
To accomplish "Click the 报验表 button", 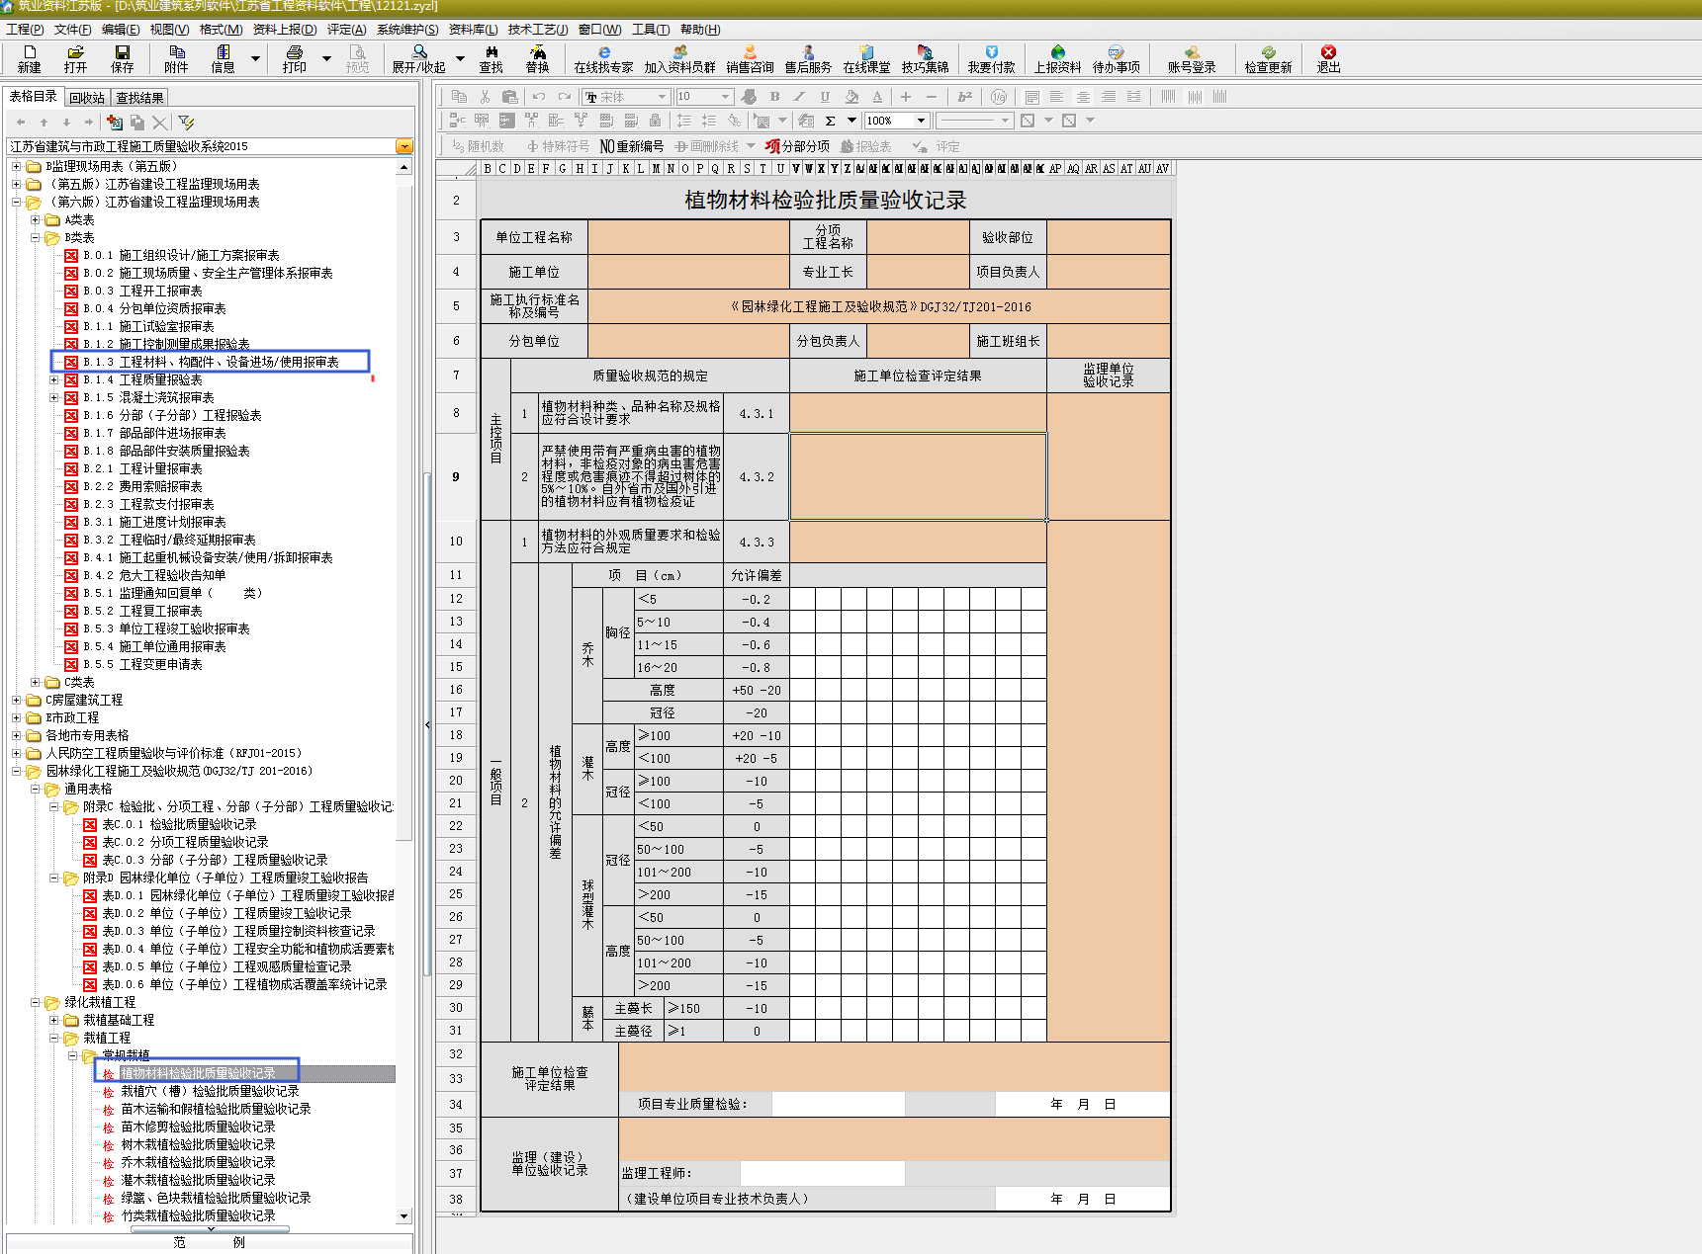I will pyautogui.click(x=865, y=146).
